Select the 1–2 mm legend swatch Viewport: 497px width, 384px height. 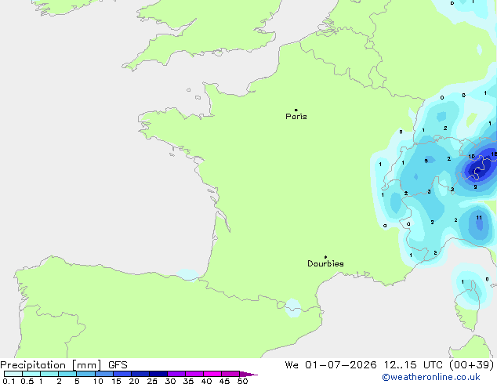tap(49, 374)
